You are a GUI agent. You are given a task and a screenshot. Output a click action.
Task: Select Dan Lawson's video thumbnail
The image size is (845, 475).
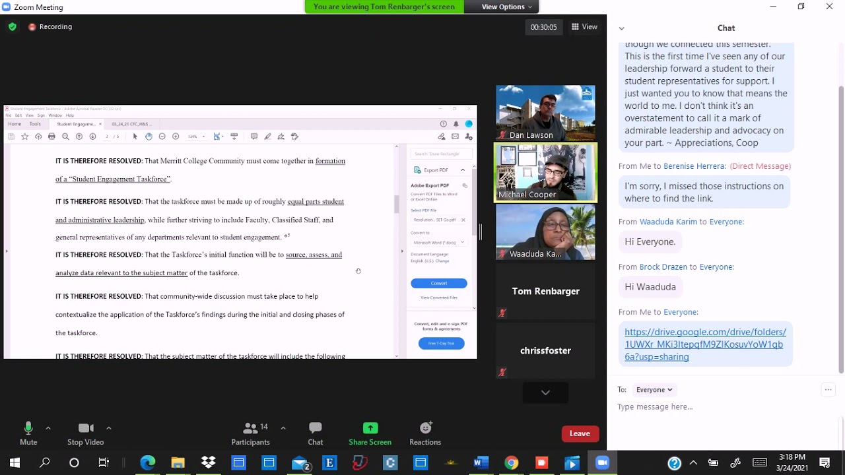click(545, 113)
